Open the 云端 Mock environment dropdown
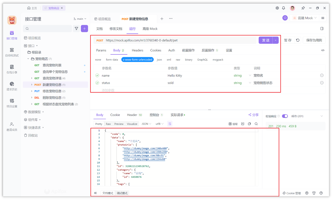 (x=305, y=18)
